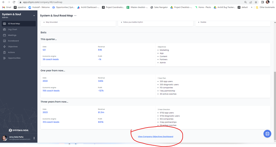This screenshot has width=276, height=147.
Task: Expand the bookmarks overflow chevron
Action: click(x=252, y=7)
